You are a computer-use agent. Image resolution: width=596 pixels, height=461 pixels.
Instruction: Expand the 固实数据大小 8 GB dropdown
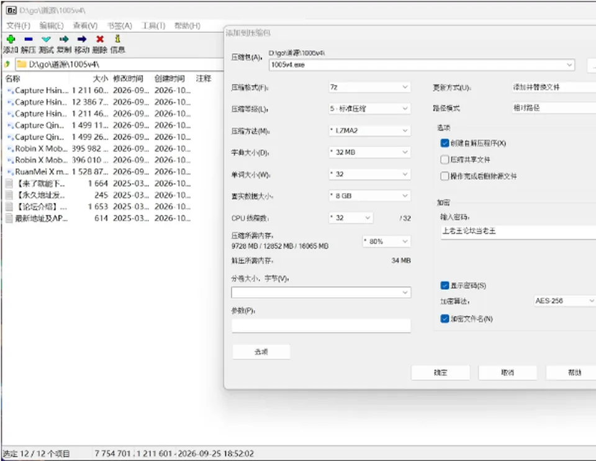coord(369,196)
